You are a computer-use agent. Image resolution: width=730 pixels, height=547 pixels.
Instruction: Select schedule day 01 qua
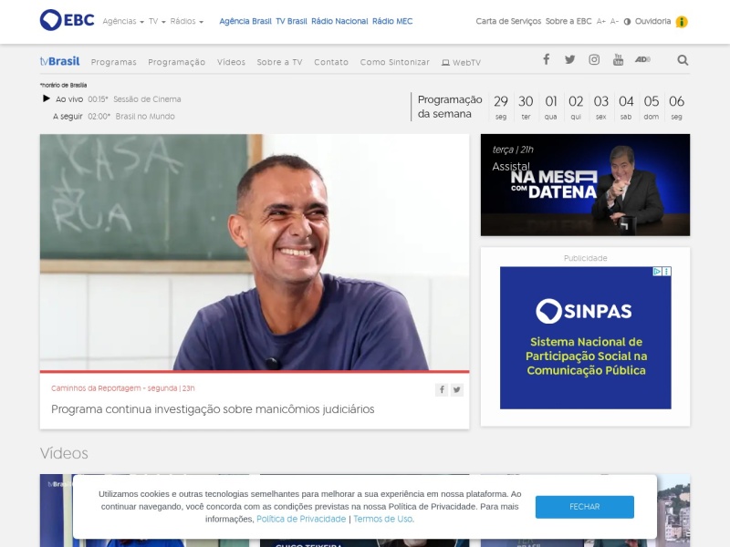551,108
